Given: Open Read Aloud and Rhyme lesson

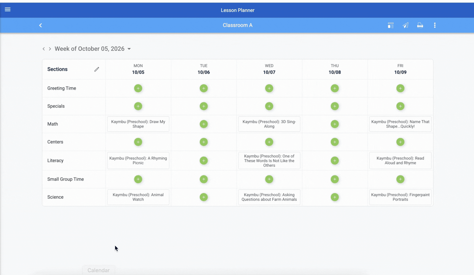Looking at the screenshot, I should click(400, 161).
